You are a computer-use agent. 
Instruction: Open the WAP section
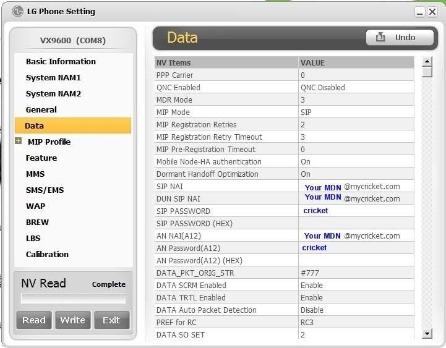[35, 206]
